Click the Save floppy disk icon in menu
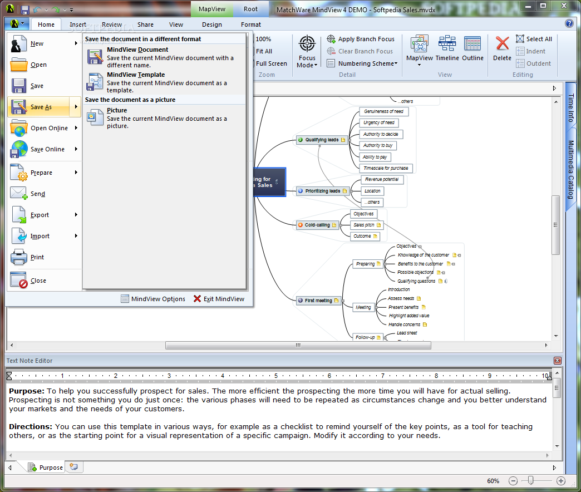The width and height of the screenshot is (581, 492). 18,86
